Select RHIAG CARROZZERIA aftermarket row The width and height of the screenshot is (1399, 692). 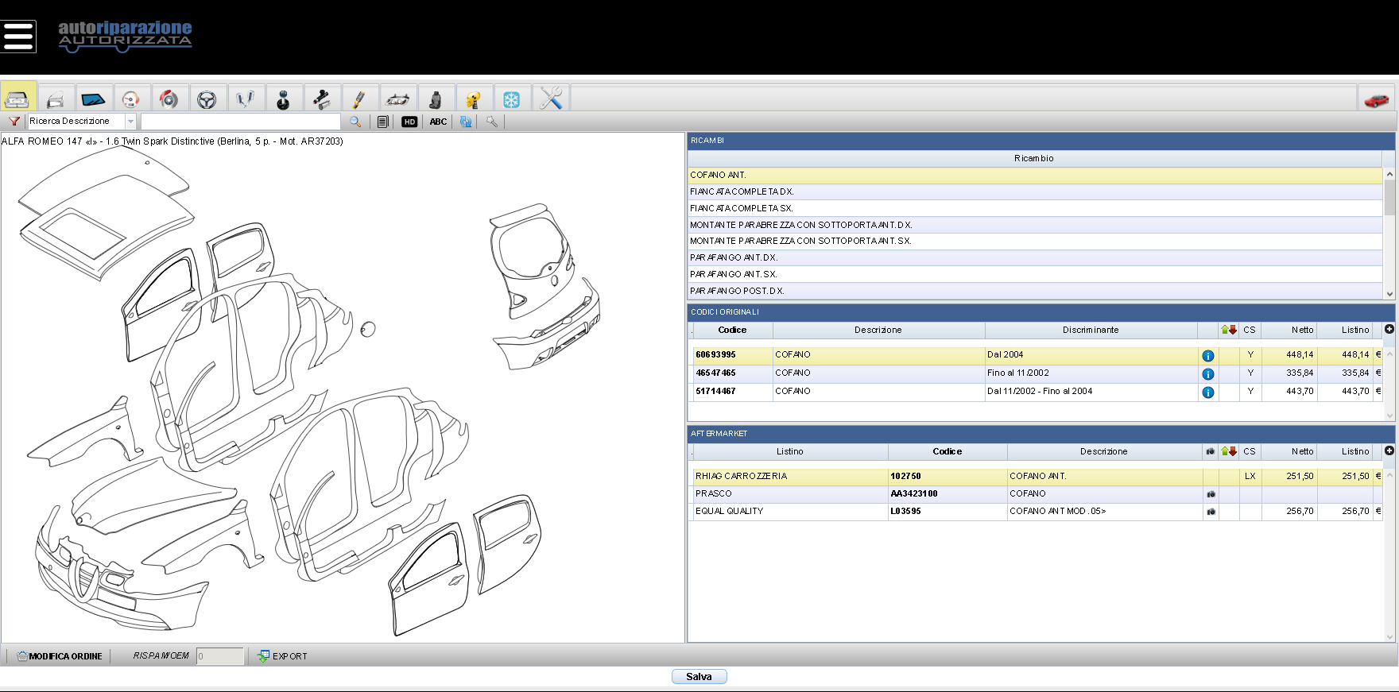(x=1037, y=476)
